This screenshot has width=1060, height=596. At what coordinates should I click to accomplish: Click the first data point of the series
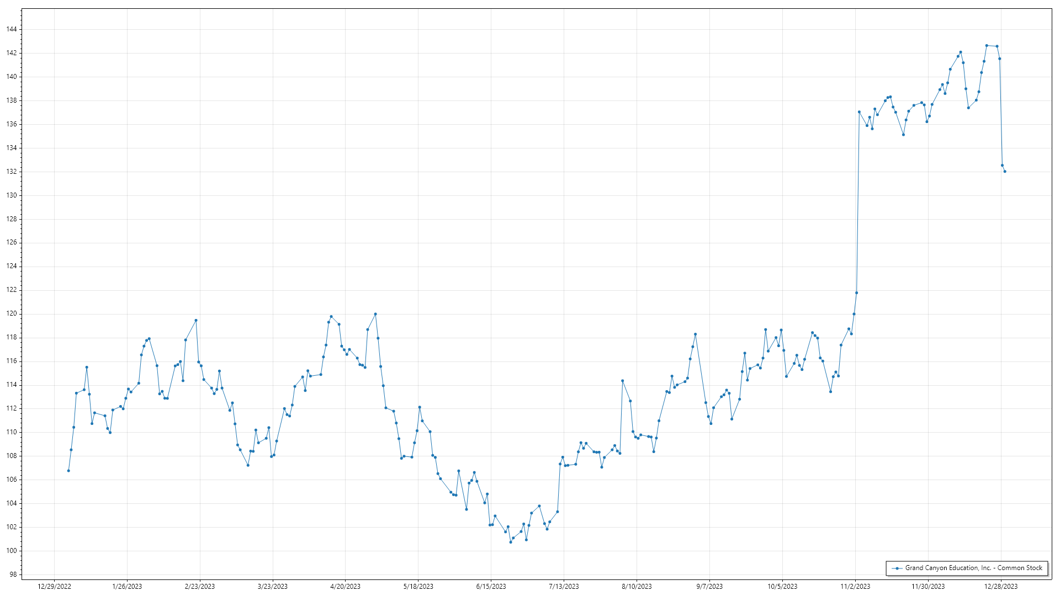click(68, 471)
